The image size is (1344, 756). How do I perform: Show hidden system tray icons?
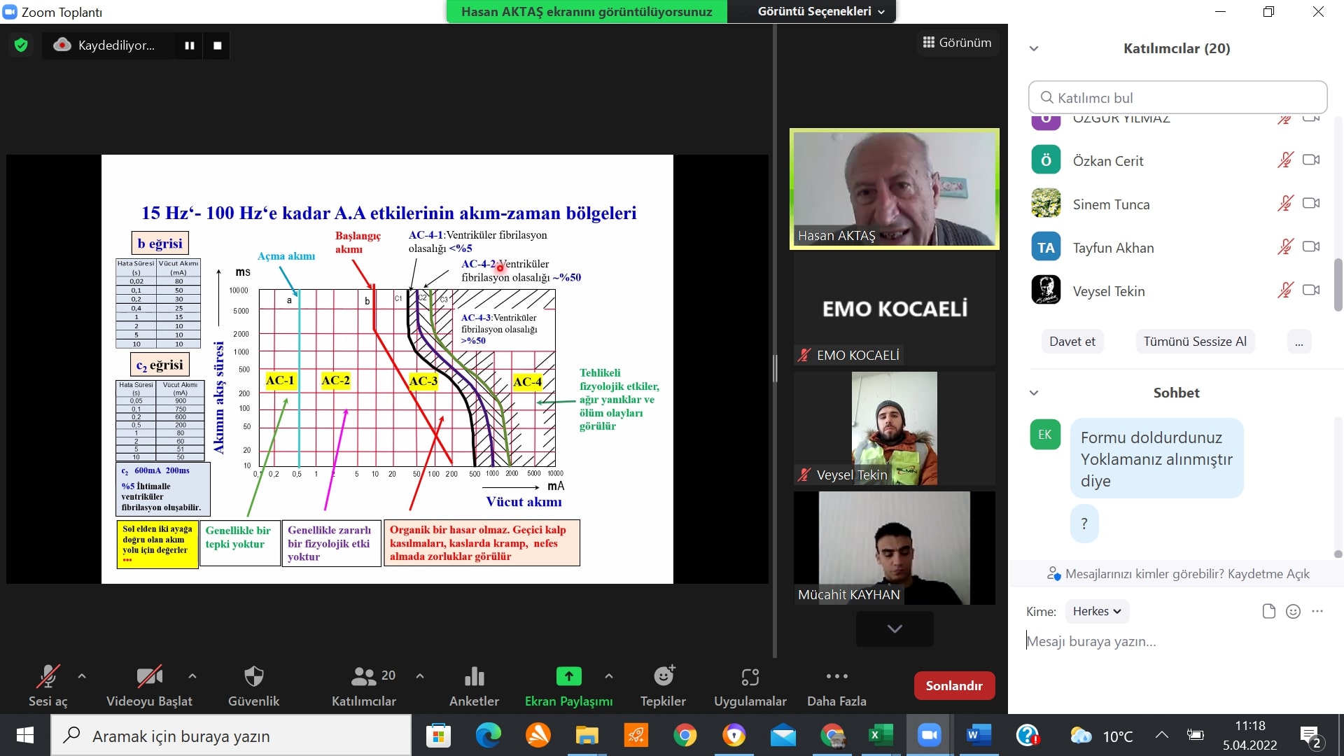point(1162,735)
